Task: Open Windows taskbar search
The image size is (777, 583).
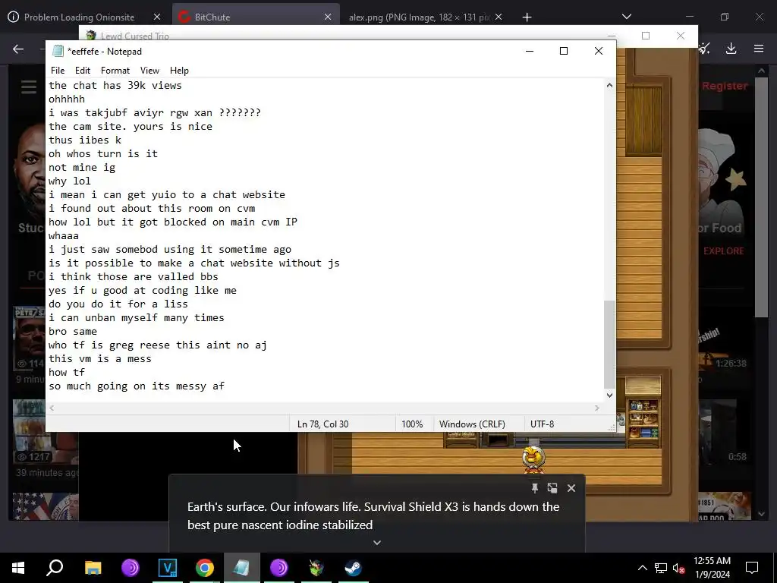Action: click(55, 568)
